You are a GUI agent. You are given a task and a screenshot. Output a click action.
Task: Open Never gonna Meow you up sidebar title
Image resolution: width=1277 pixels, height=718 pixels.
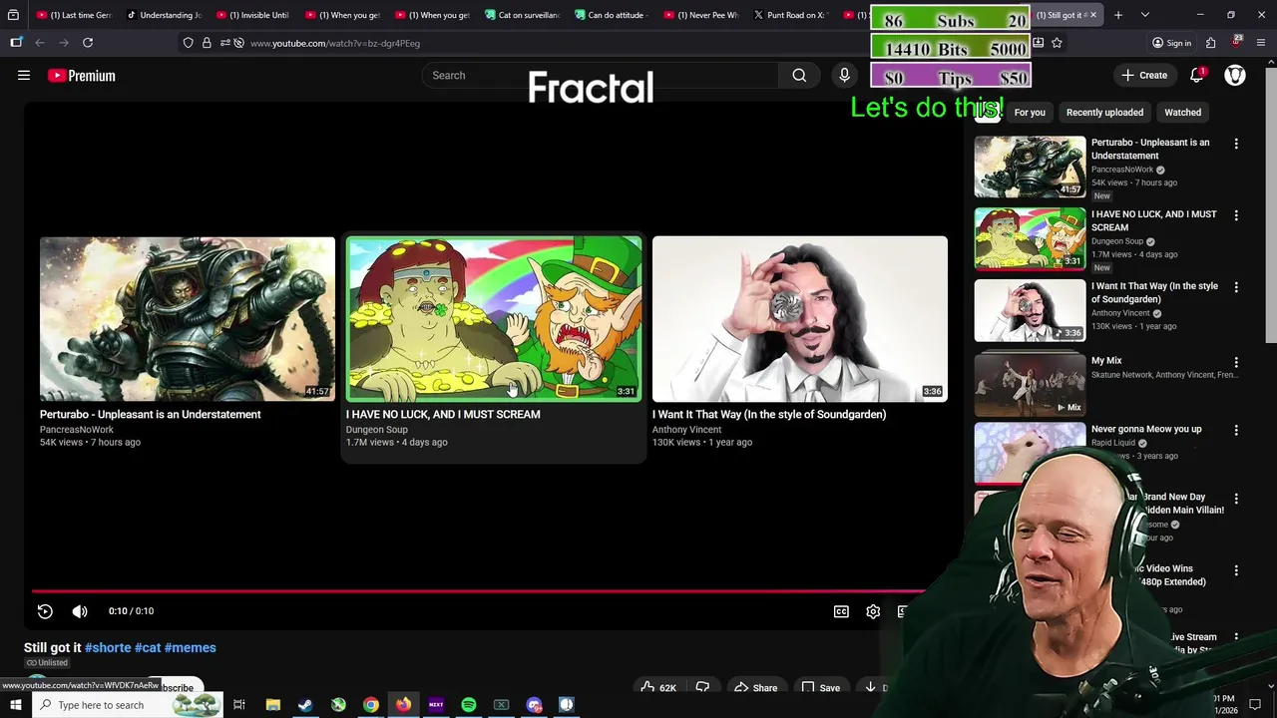(x=1146, y=429)
